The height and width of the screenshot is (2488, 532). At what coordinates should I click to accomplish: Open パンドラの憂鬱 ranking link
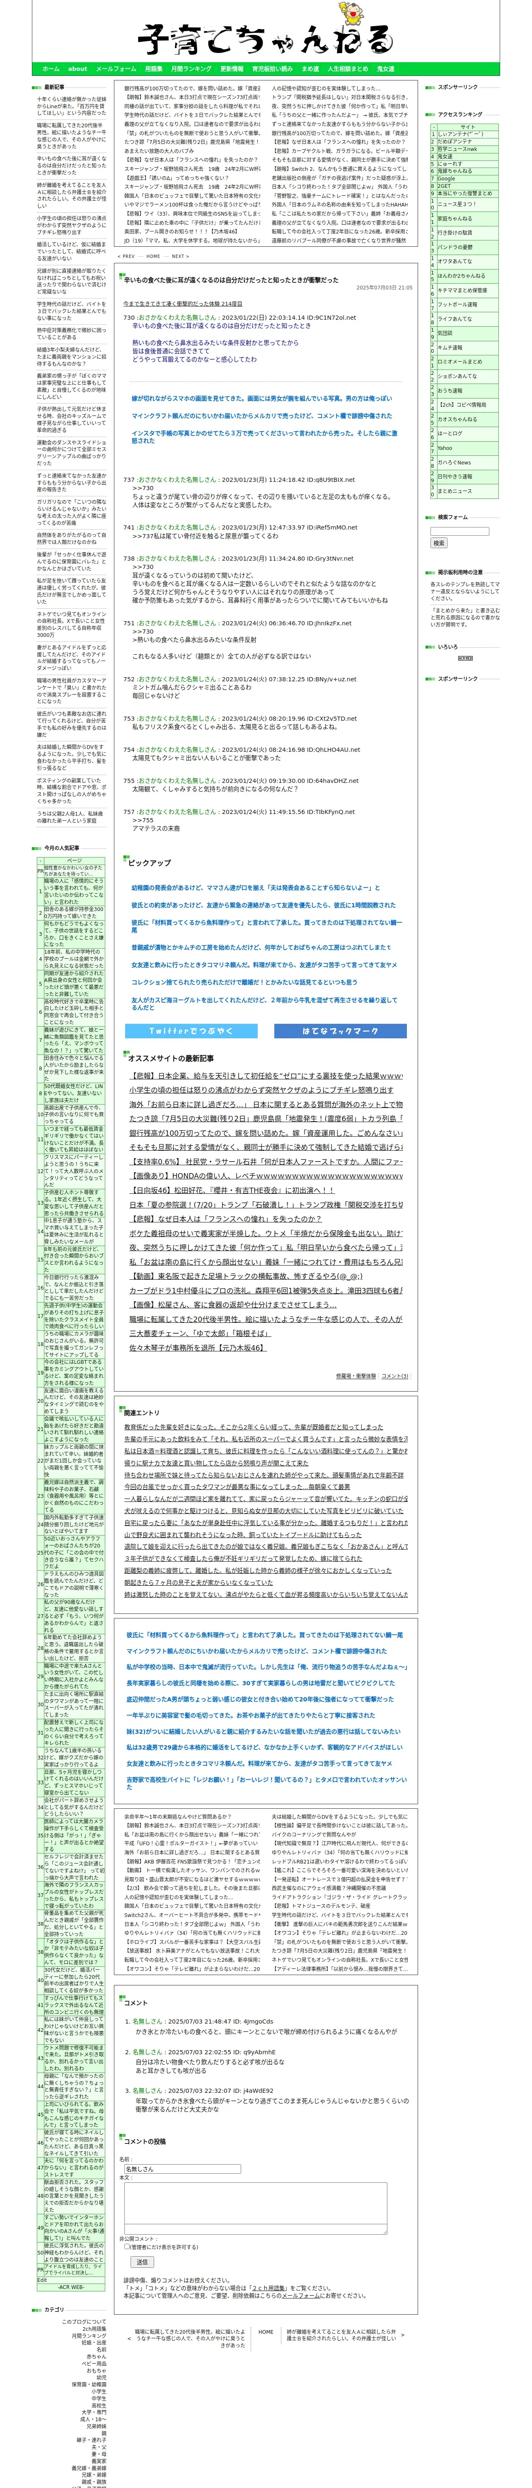[x=456, y=247]
